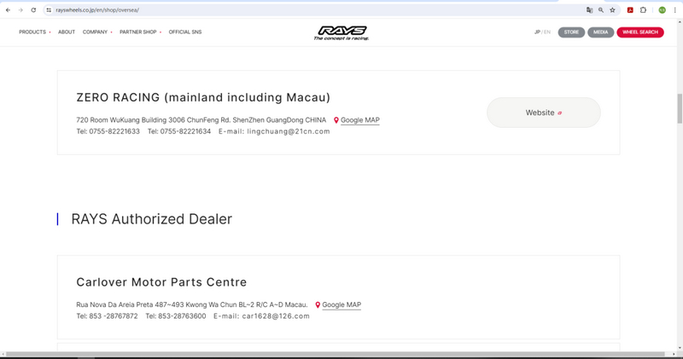Switch site language to JP
The width and height of the screenshot is (683, 359).
(537, 32)
